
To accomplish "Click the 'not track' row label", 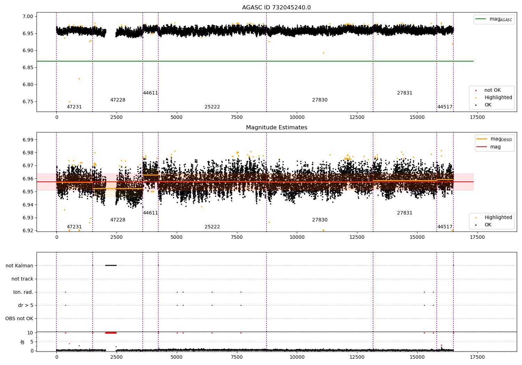I will pos(22,279).
